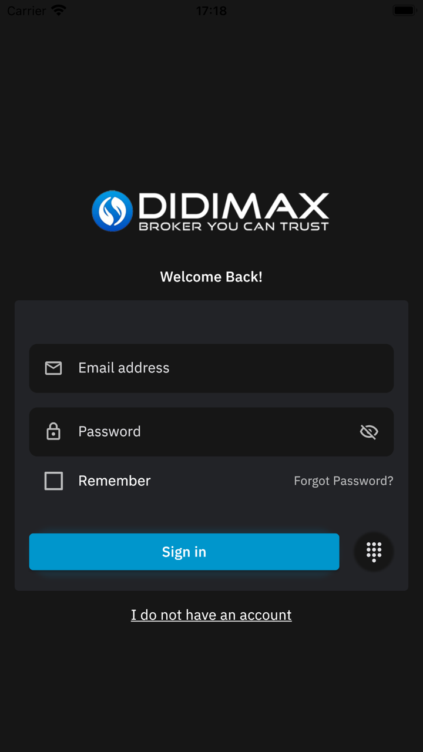Tap the Carrier label in status bar
The height and width of the screenshot is (752, 423).
(26, 11)
